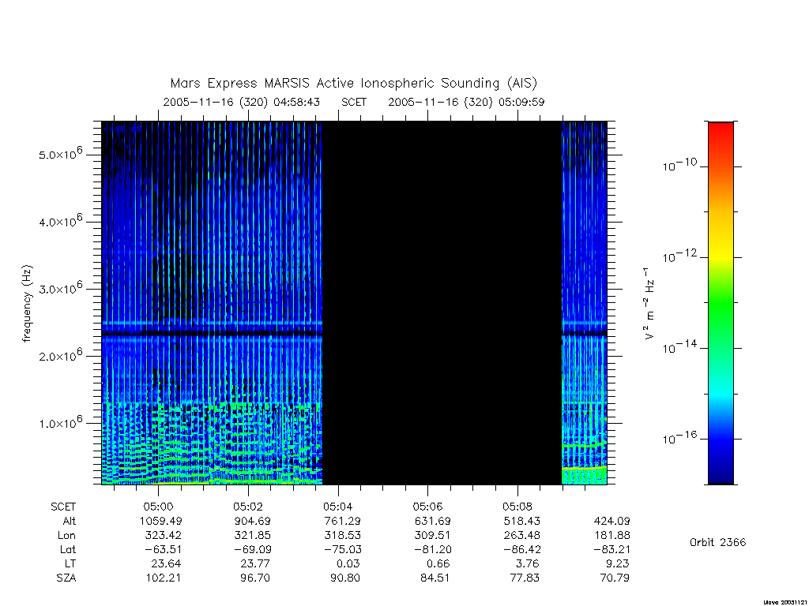Click the color bar legend
The image size is (809, 606).
[x=721, y=303]
